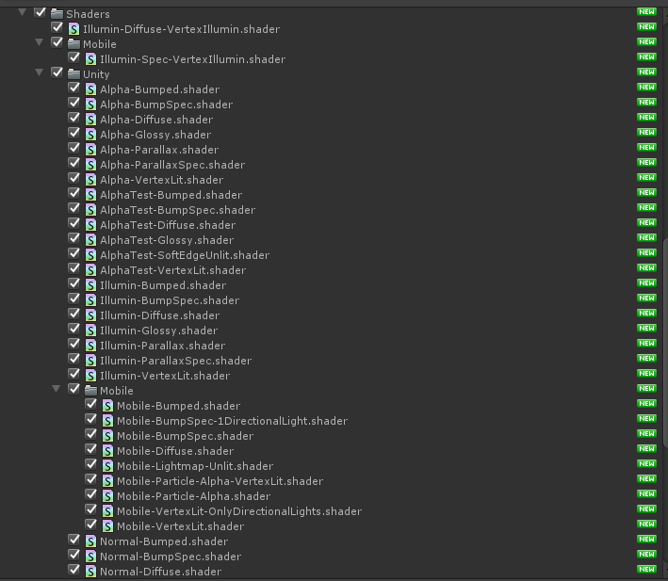
Task: Collapse Mobile folder containing Illumin-Spec-VertexIllumin.shader
Action: [x=40, y=42]
